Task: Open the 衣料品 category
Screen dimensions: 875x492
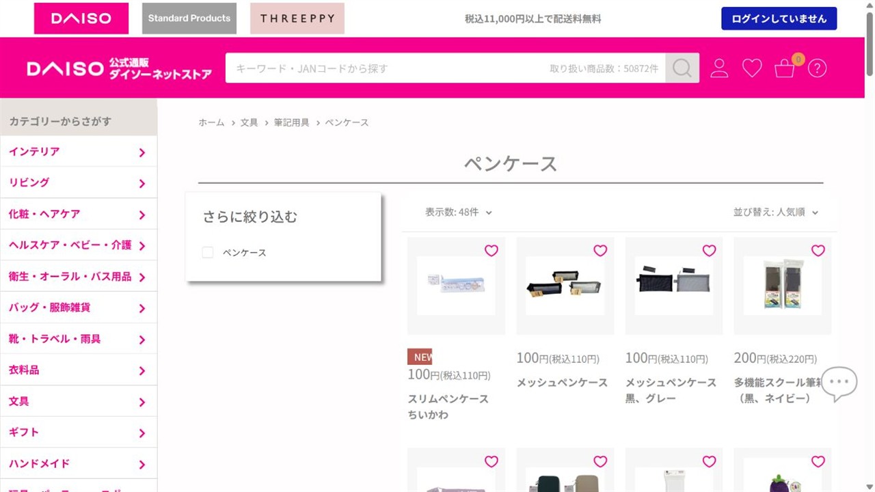Action: point(79,370)
